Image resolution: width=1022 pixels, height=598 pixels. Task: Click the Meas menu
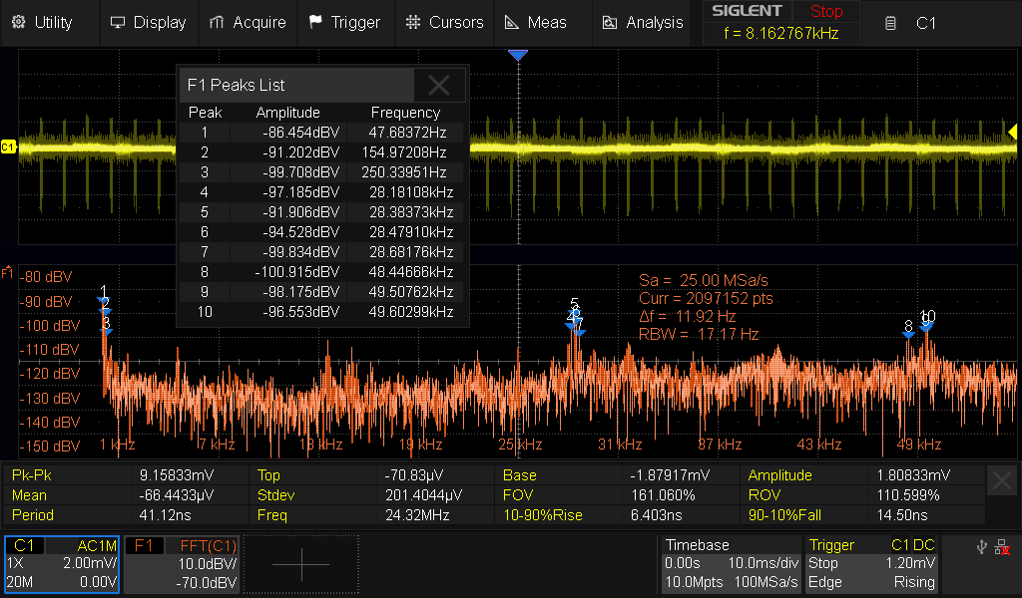pyautogui.click(x=535, y=22)
